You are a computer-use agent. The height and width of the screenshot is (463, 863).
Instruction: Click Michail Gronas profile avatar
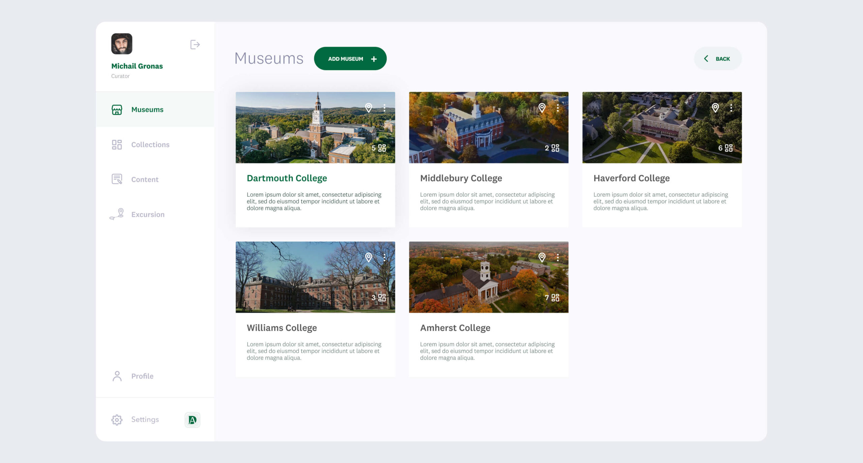click(122, 44)
